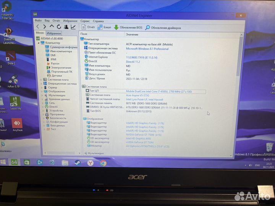Click the 11.0.9600.17416 Internet Explorer version link
275x206 pixels.
142,58
